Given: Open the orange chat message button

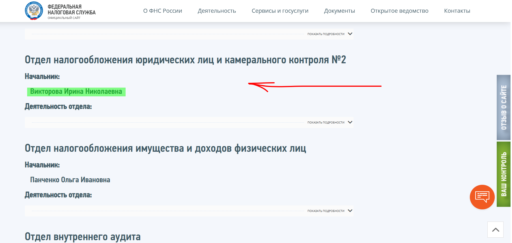Looking at the screenshot, I should [482, 197].
